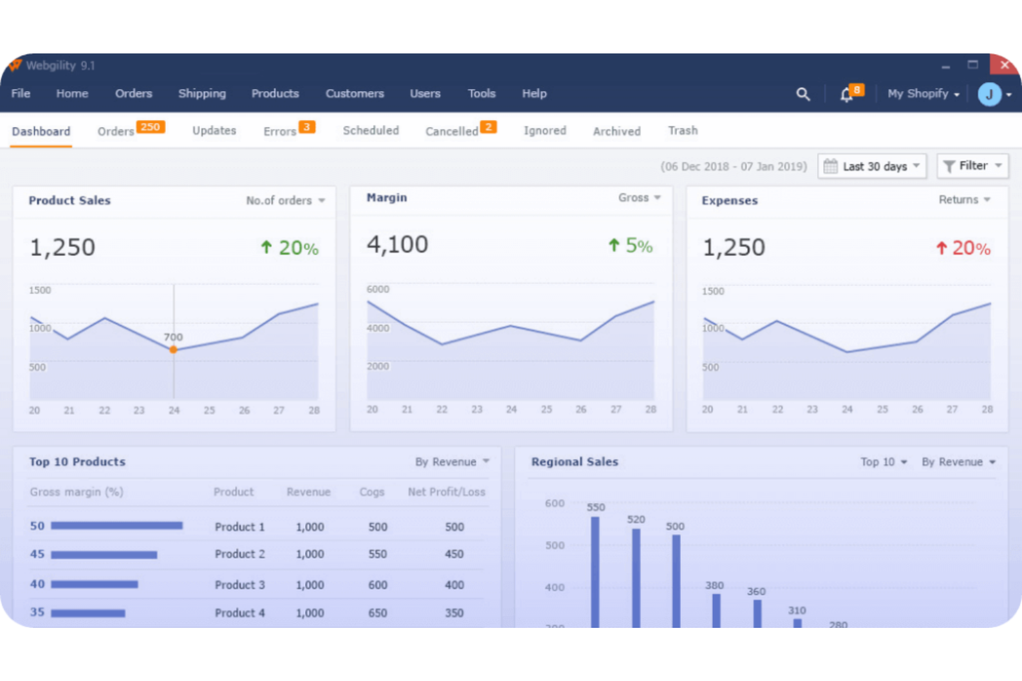Click the Product 4 row name

tap(240, 613)
